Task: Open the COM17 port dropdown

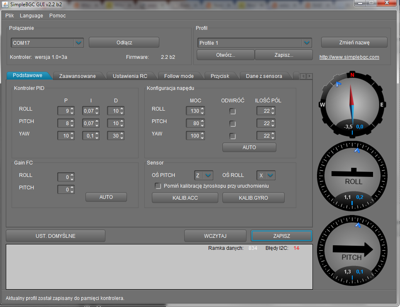Action: 78,43
